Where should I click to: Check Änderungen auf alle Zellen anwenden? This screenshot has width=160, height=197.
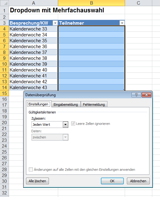31,170
